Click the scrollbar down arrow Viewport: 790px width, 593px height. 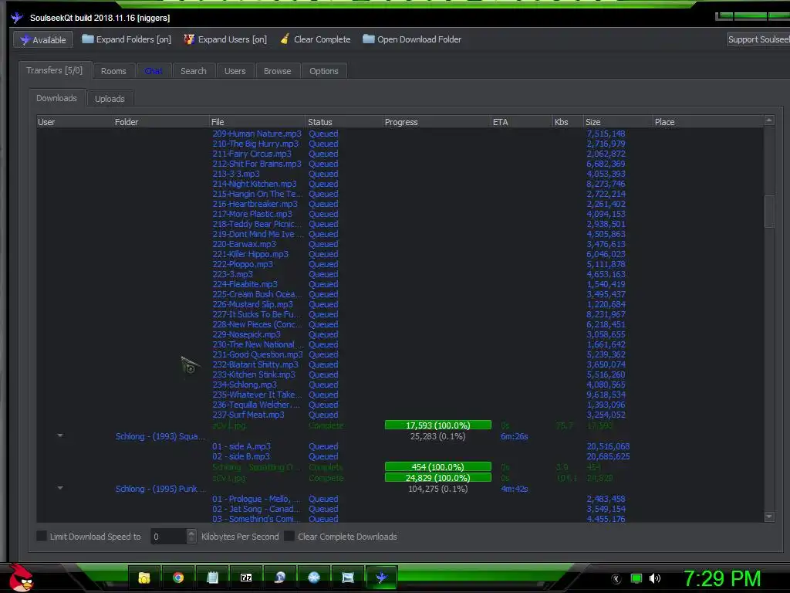[769, 517]
